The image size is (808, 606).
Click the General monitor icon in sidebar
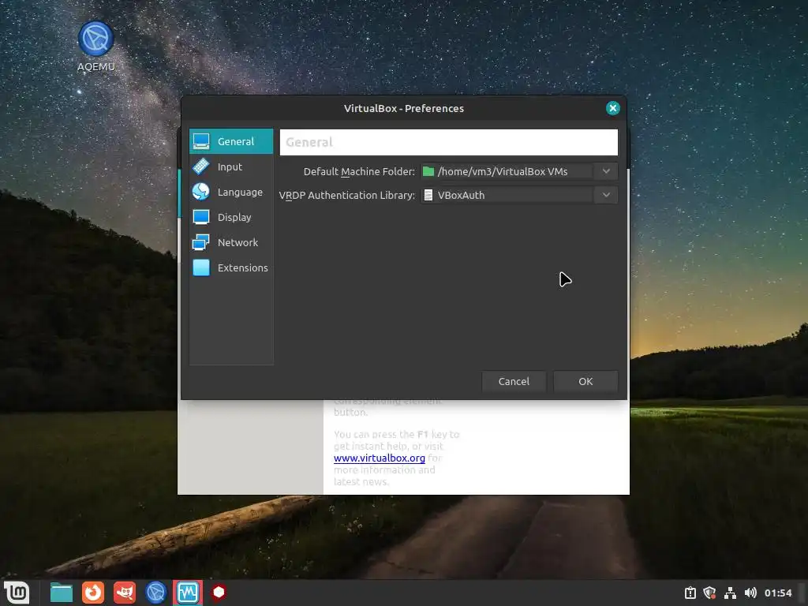201,141
